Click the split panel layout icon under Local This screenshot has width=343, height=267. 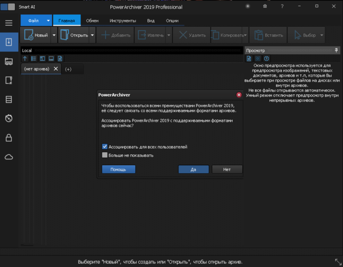coord(42,58)
